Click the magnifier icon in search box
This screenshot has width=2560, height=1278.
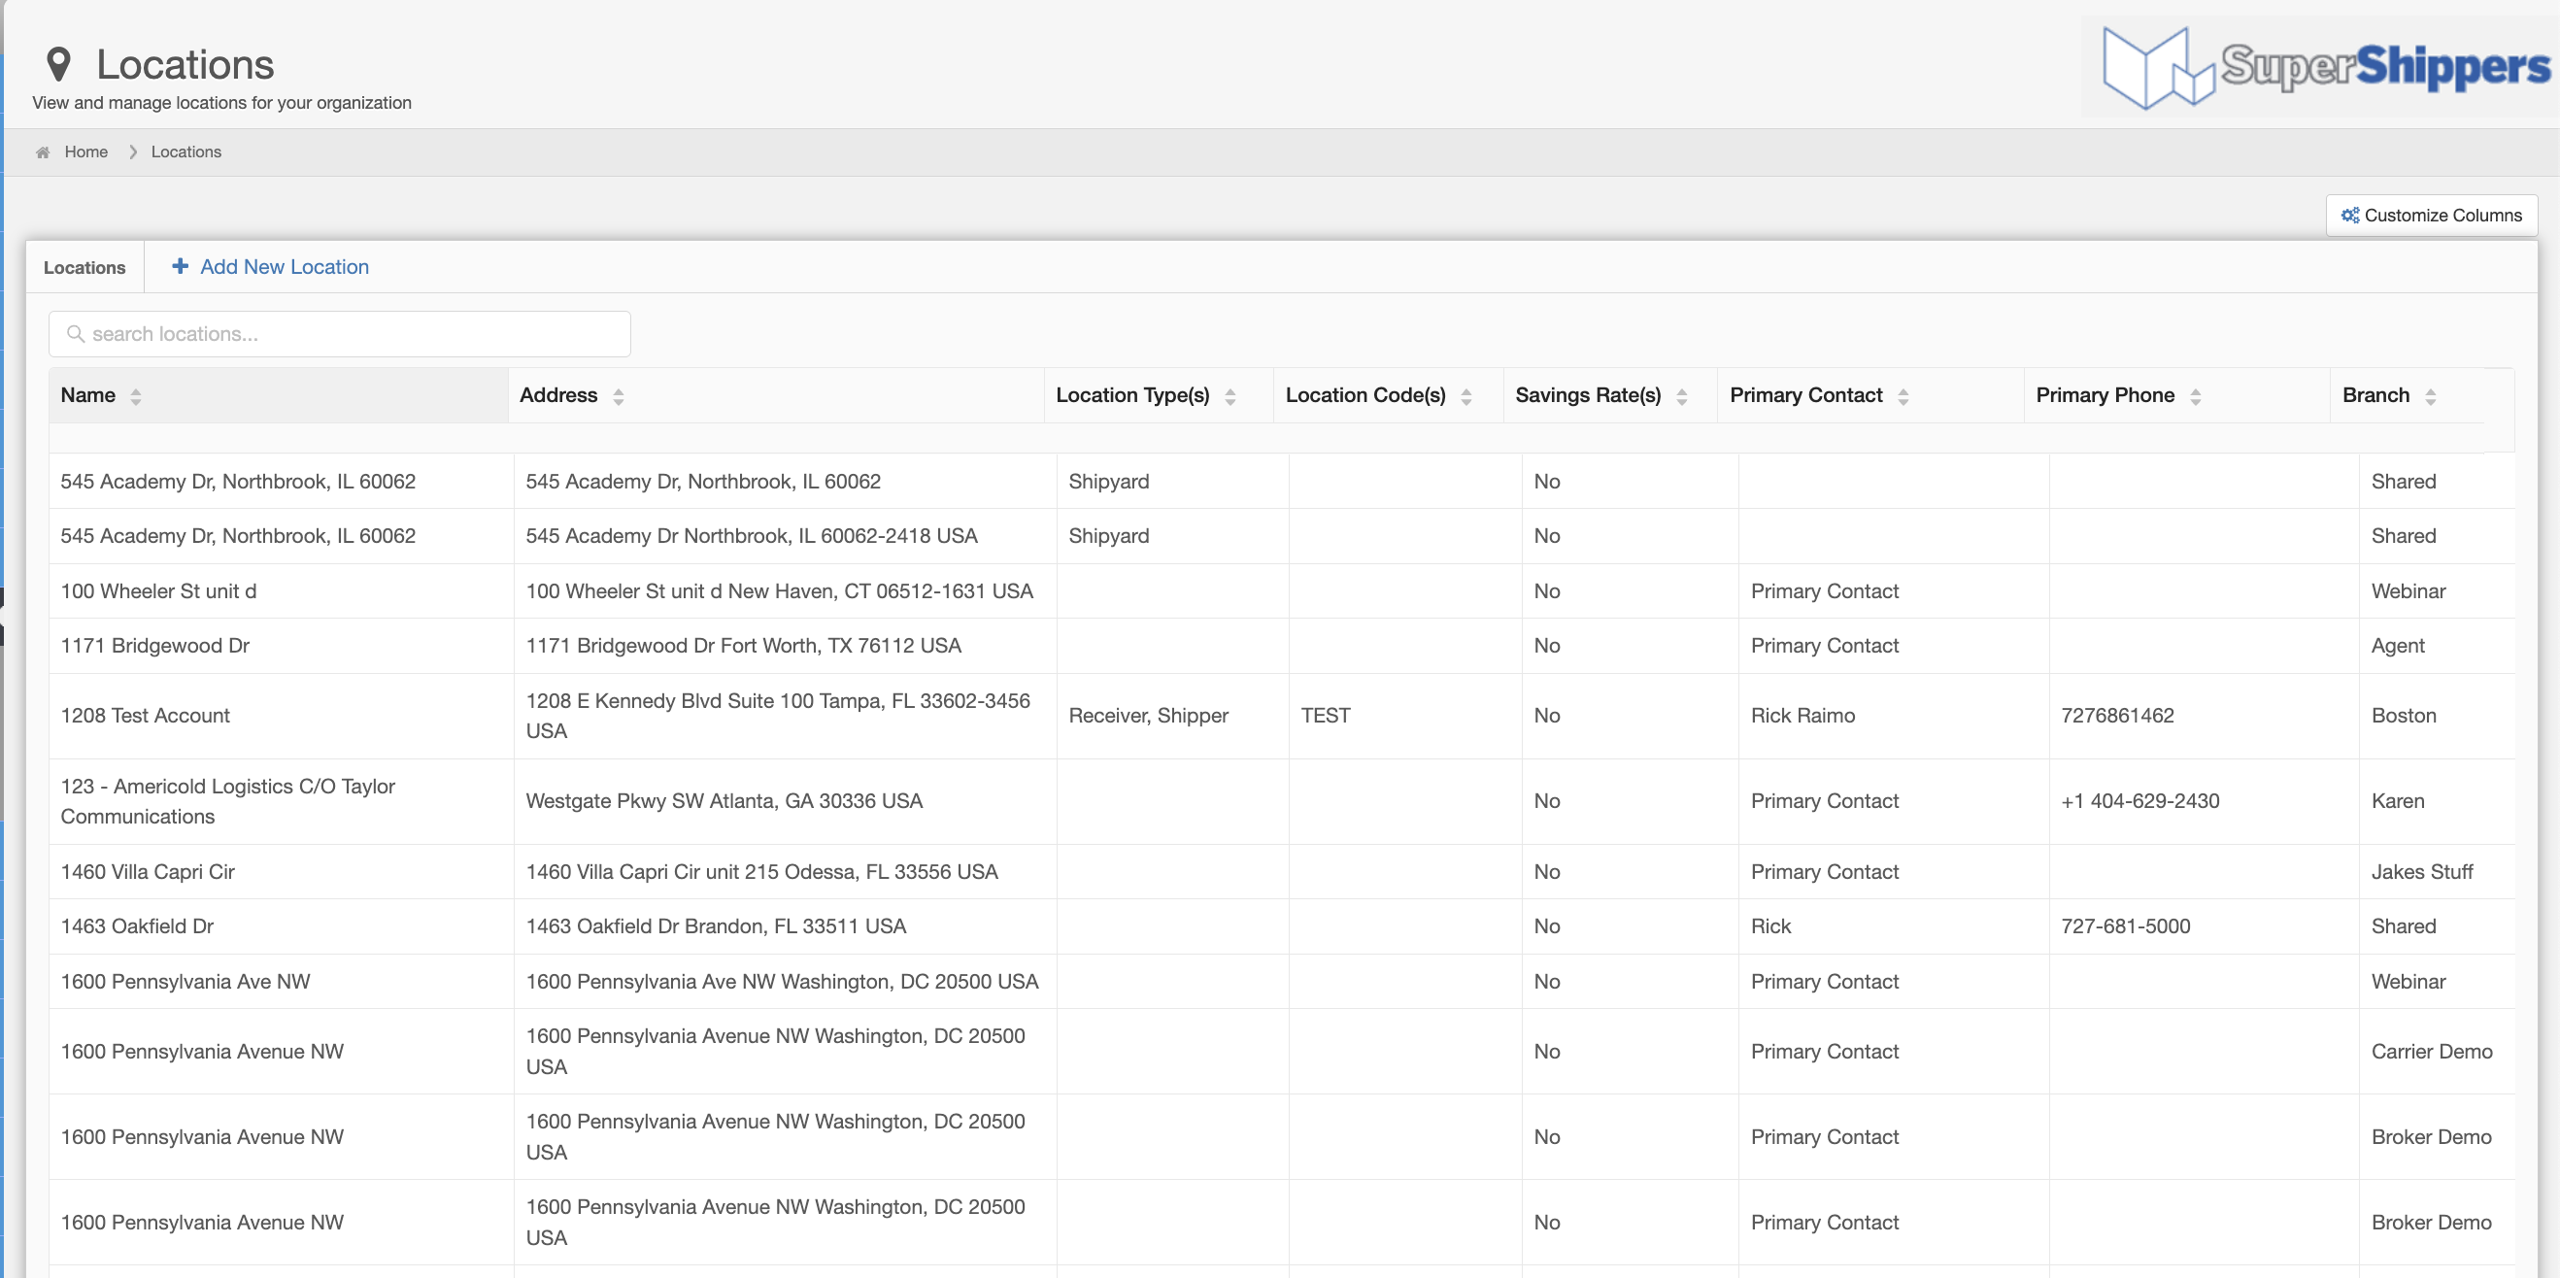click(x=75, y=334)
